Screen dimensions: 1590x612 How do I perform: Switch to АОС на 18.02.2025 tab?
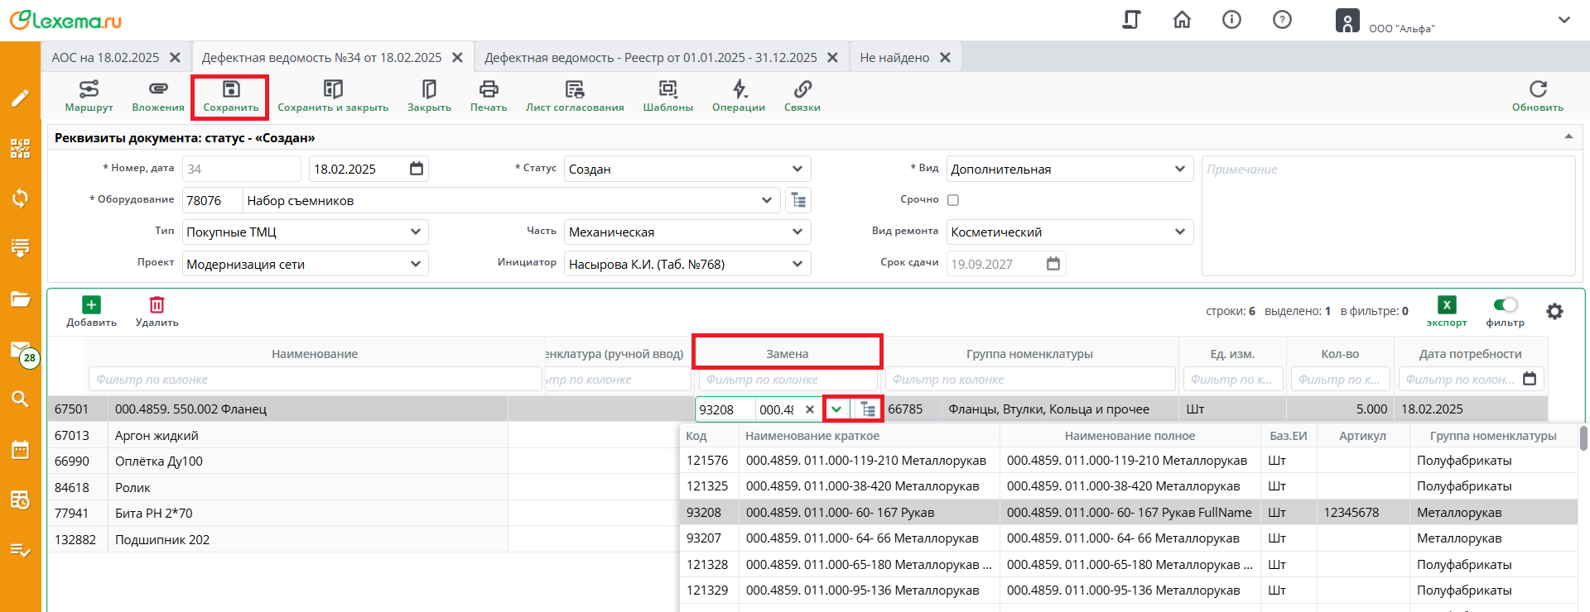[105, 58]
